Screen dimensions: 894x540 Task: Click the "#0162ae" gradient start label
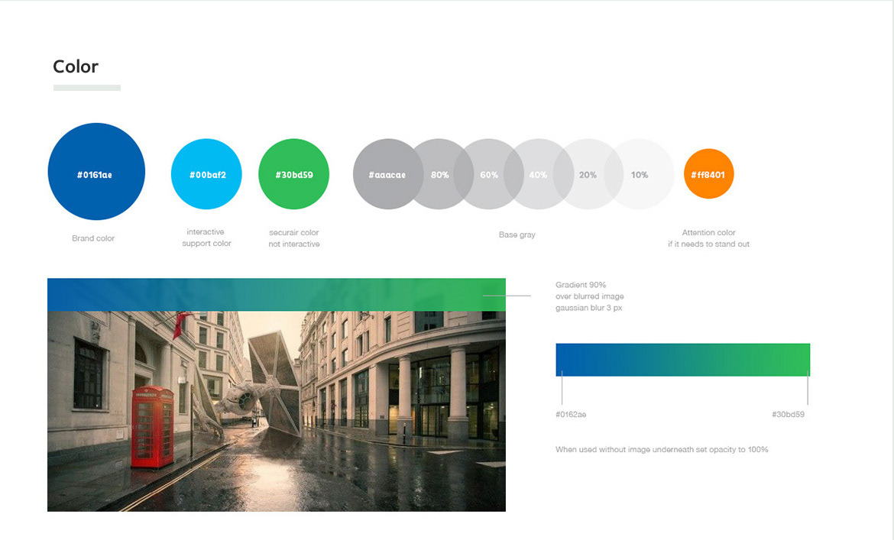point(571,414)
